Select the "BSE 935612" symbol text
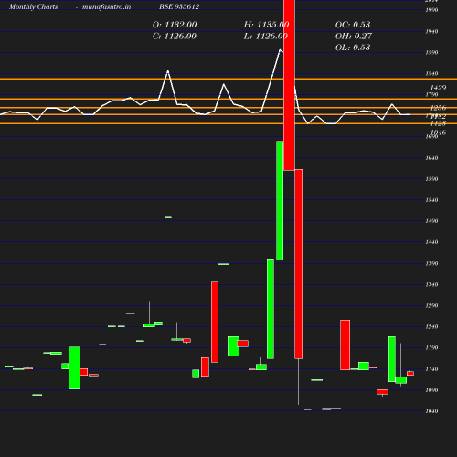Image resolution: width=457 pixels, height=457 pixels. pyautogui.click(x=179, y=6)
